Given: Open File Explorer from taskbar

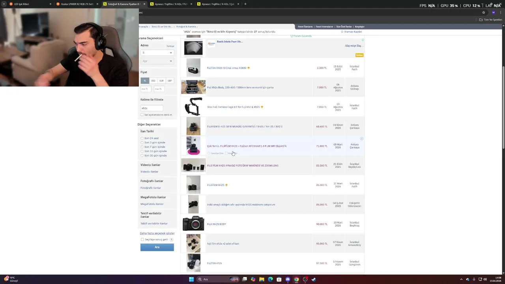Looking at the screenshot, I should [262, 279].
